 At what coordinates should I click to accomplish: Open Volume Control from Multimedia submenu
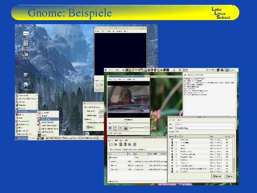(48, 132)
